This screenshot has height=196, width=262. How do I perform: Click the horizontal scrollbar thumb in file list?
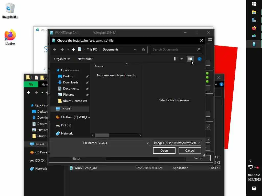click(x=102, y=135)
